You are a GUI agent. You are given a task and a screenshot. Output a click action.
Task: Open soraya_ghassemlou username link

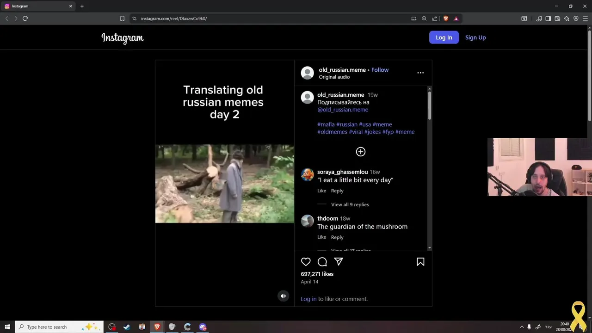click(x=343, y=172)
